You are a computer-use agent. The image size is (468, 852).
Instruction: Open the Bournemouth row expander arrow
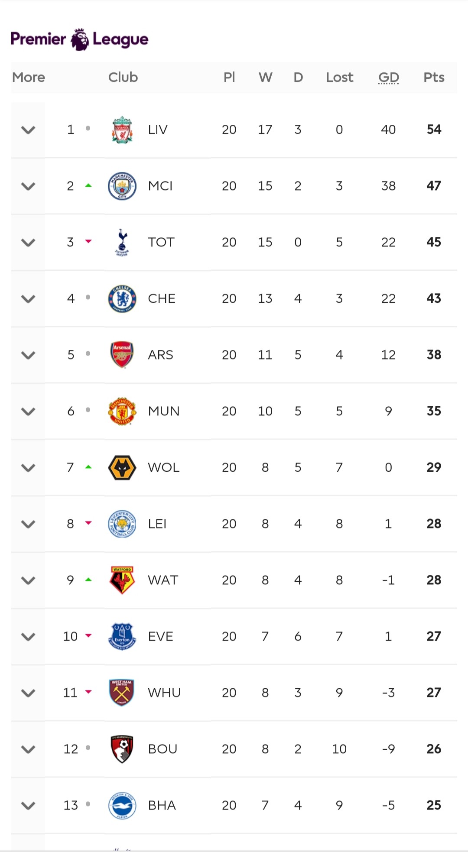click(x=28, y=749)
